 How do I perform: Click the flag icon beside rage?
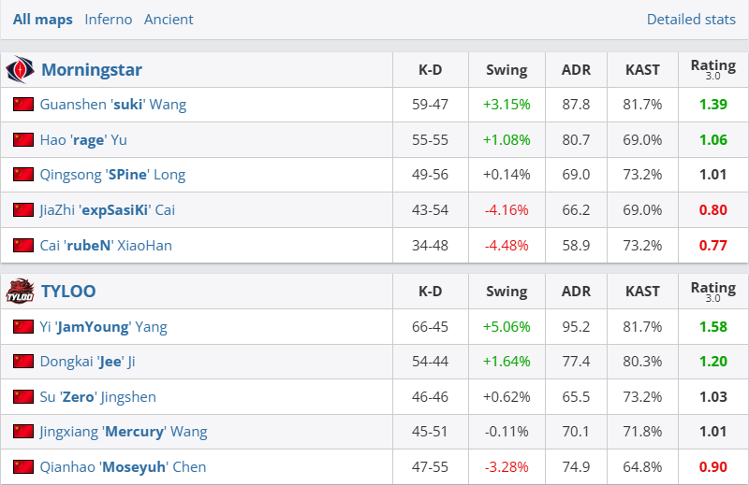[x=23, y=140]
